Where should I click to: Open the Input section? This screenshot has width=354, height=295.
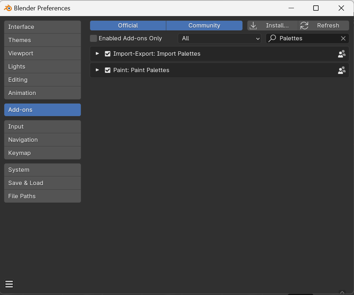click(43, 126)
